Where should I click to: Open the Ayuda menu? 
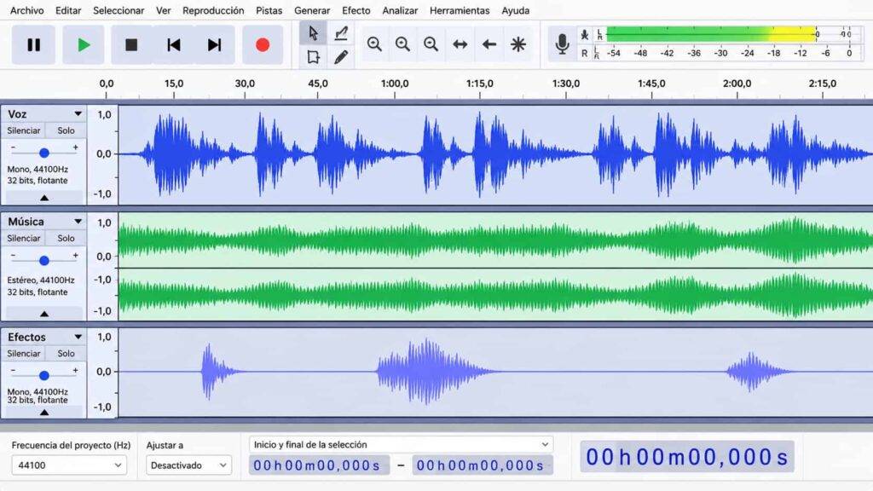point(516,10)
